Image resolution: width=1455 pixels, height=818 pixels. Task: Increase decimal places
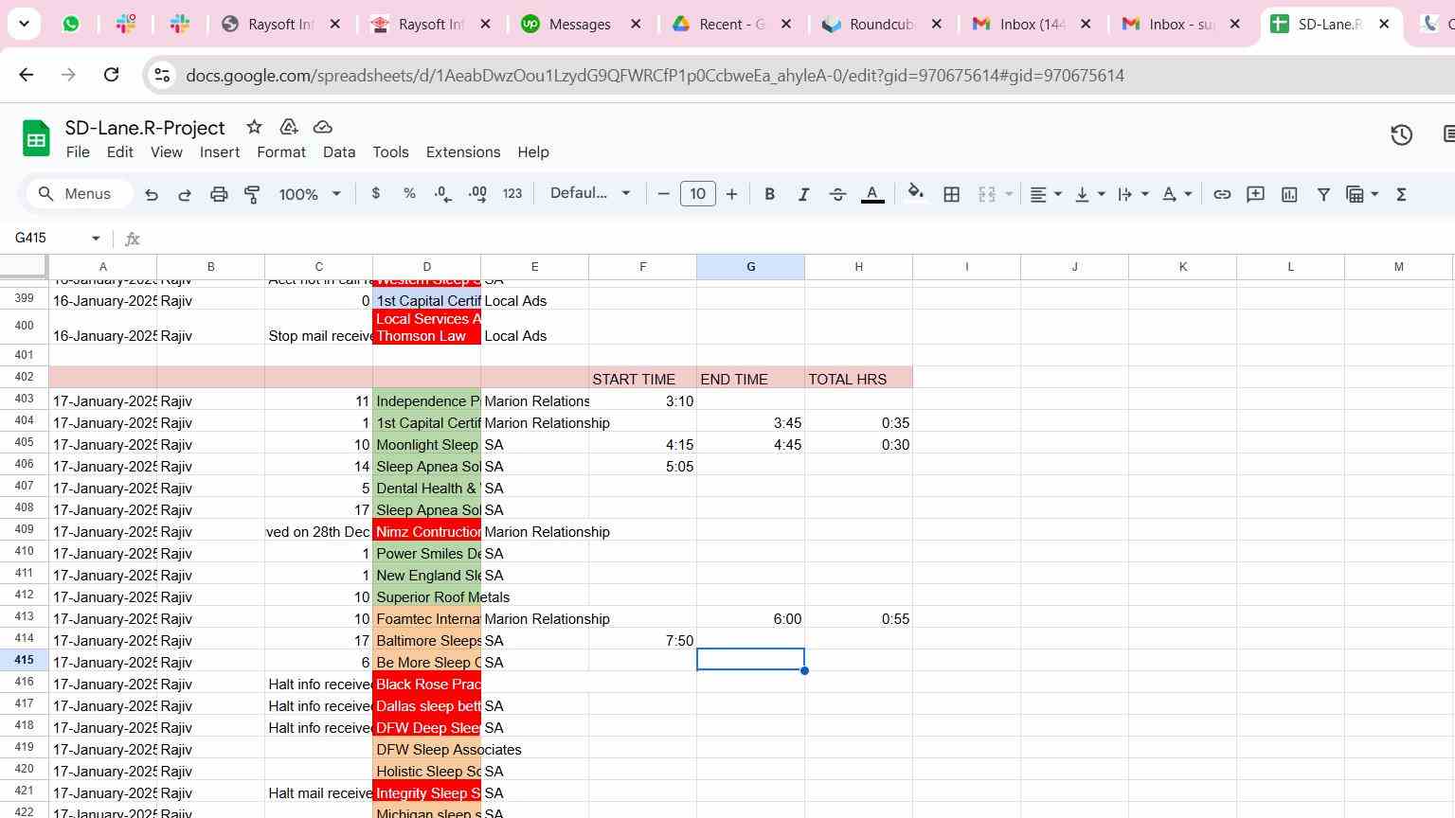coord(477,194)
